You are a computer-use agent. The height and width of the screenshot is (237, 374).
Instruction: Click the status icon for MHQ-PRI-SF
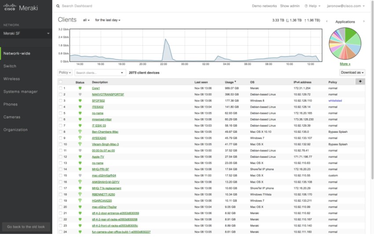80,169
